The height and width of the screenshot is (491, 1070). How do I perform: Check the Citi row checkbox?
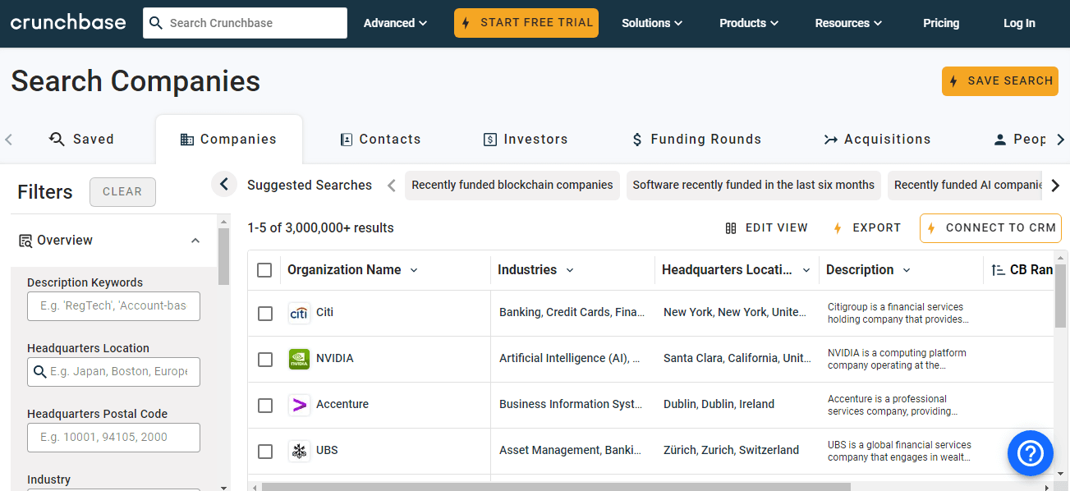coord(265,314)
